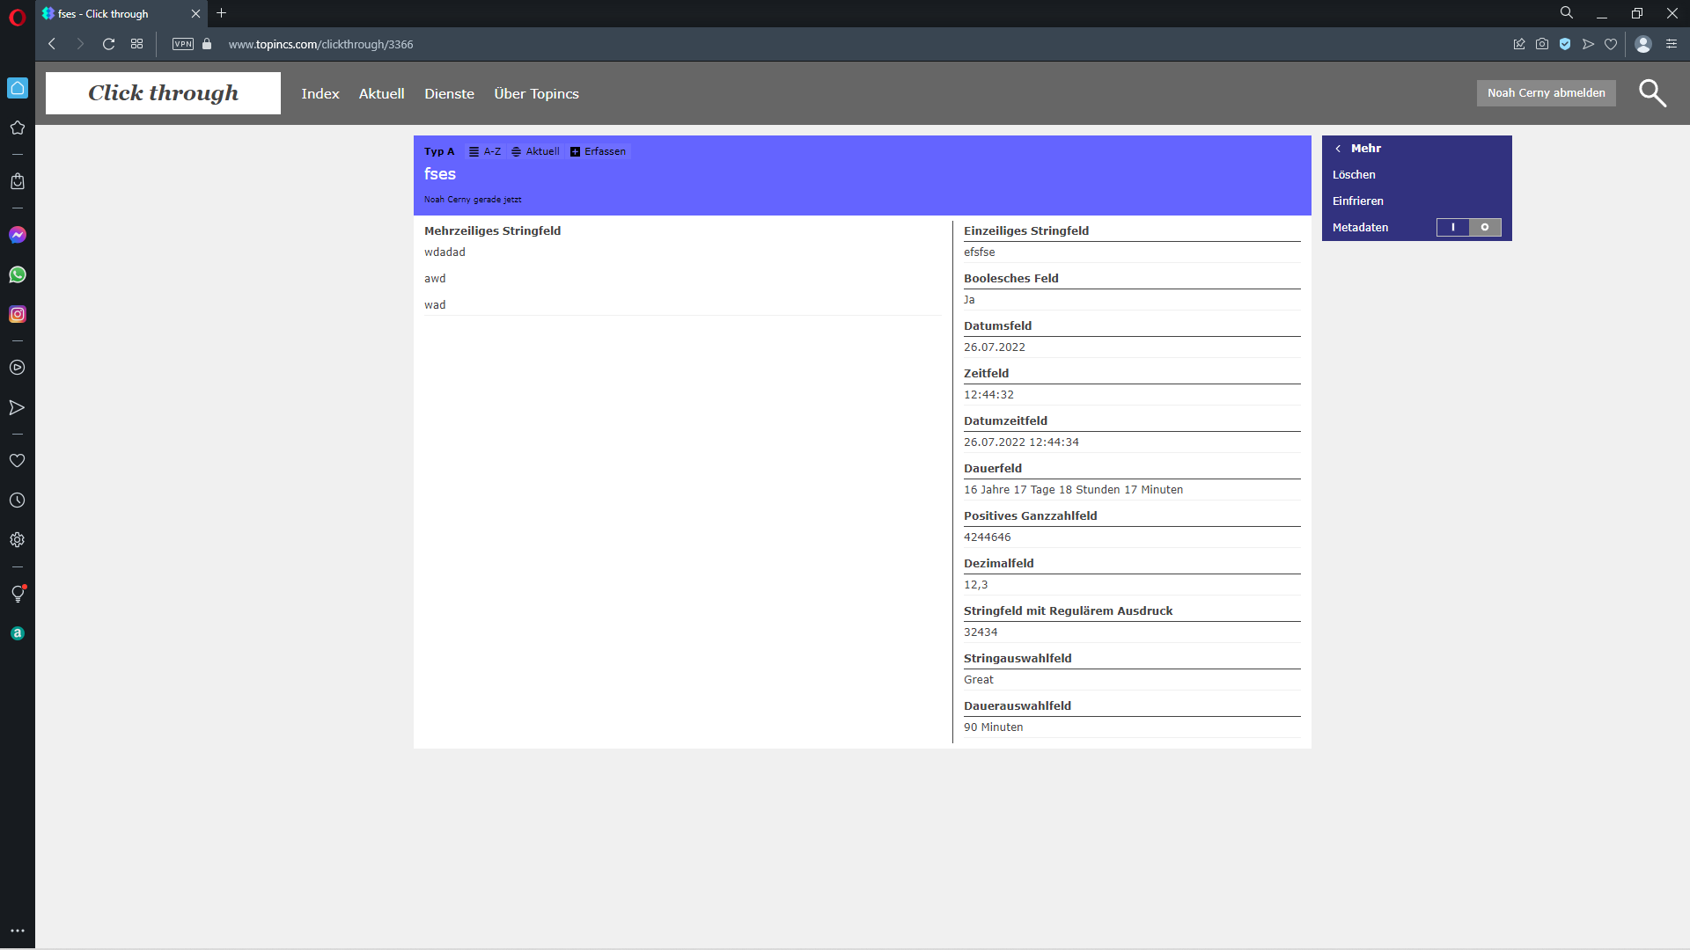Click the magnifier search icon in site header

(x=1652, y=93)
